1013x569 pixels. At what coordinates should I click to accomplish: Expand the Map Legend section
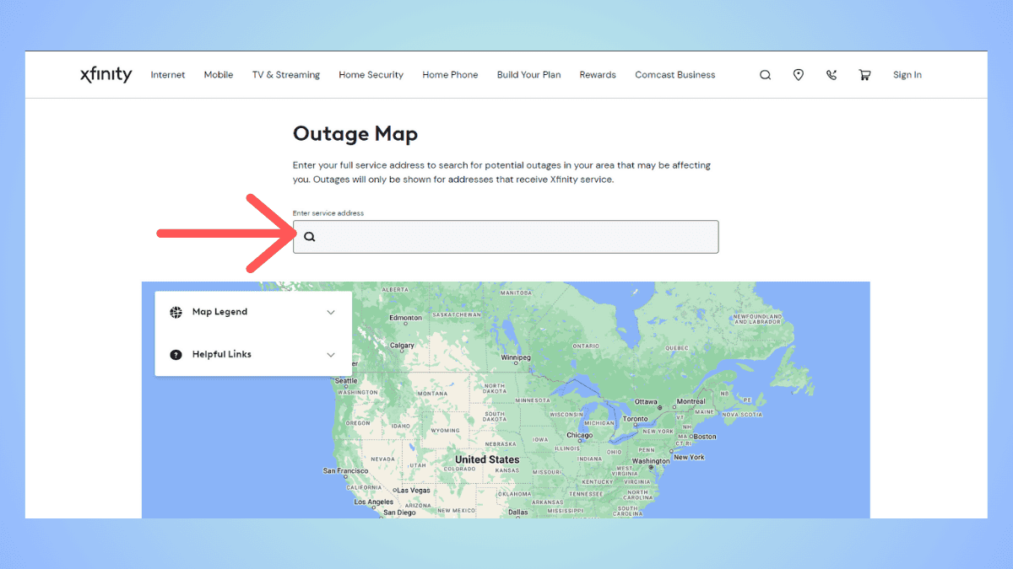pos(219,312)
